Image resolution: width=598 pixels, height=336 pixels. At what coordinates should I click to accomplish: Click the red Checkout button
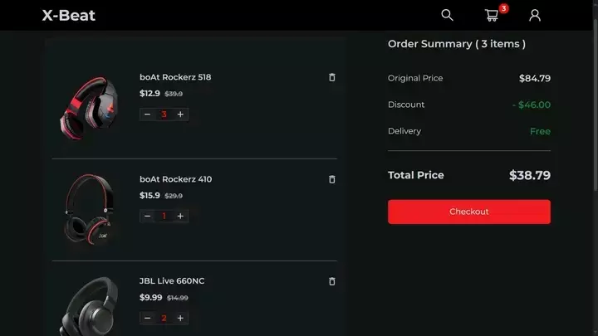[469, 212]
